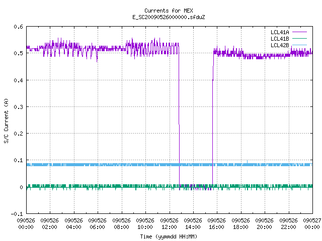Click the 10:00 x-axis tick label
Screen dimensions: 322x241
[x=145, y=227]
